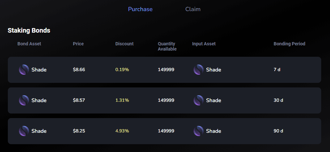The height and width of the screenshot is (152, 330).
Task: Choose the 7 d bonding period
Action: pyautogui.click(x=277, y=69)
